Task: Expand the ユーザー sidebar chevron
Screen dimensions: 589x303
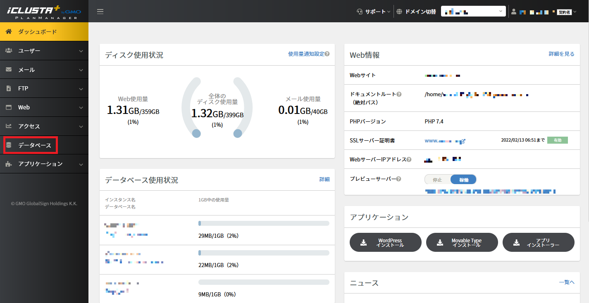Action: pyautogui.click(x=81, y=51)
